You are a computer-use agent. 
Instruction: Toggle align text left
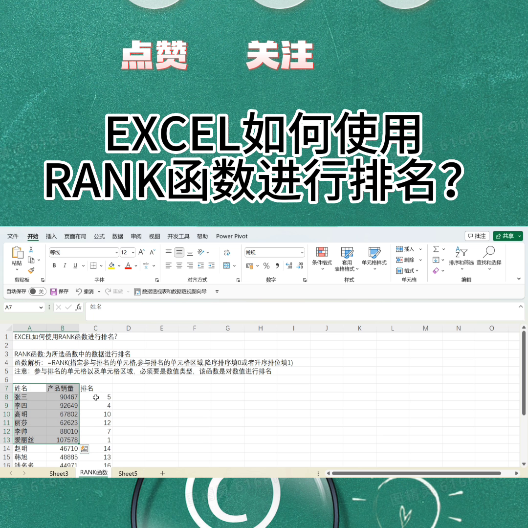click(168, 265)
